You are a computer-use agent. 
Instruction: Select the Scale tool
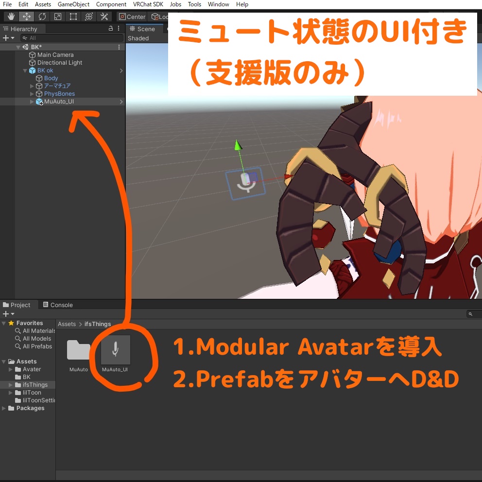click(57, 16)
